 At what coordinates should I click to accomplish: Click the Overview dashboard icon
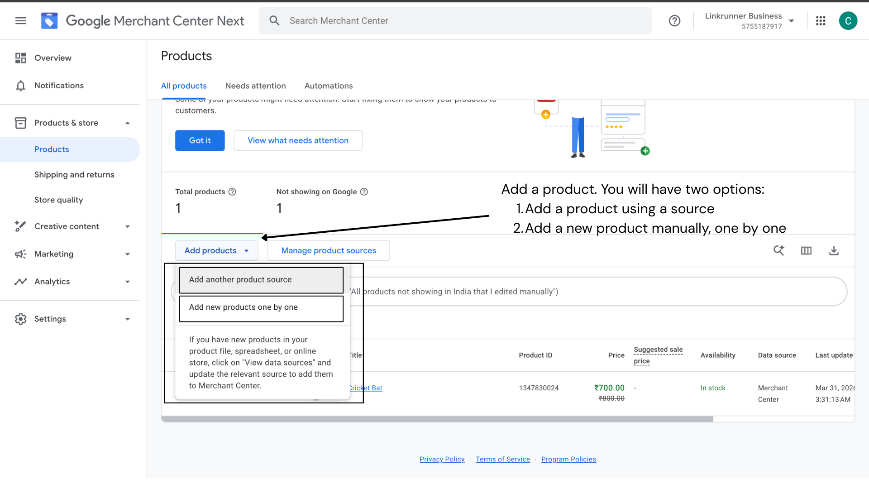pyautogui.click(x=20, y=58)
